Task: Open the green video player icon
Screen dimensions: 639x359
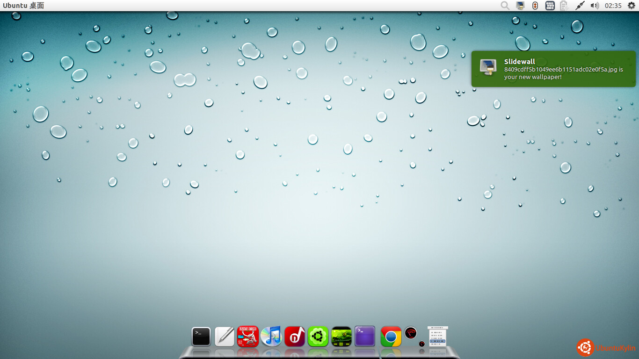Action: pos(341,336)
